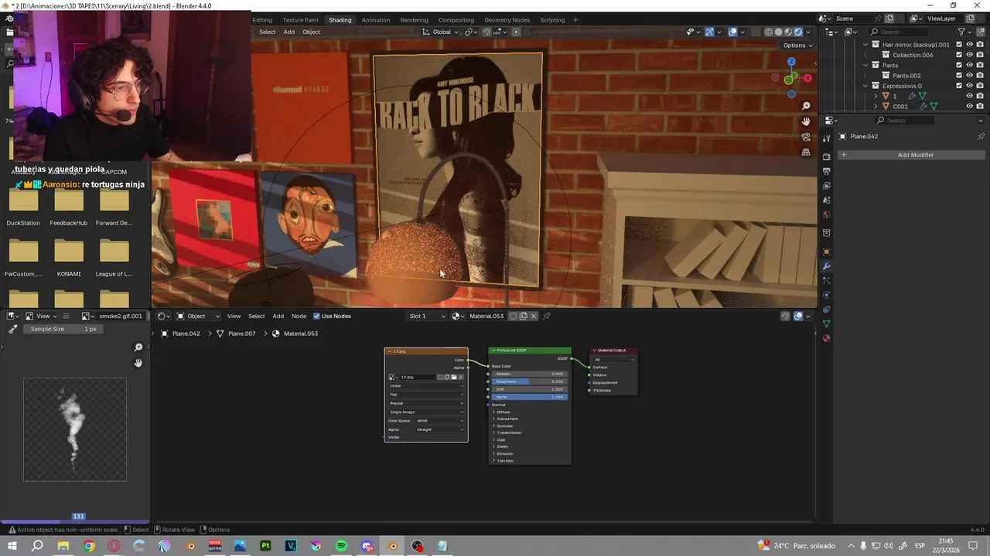990x556 pixels.
Task: Toggle node editor overlay button
Action: (x=799, y=316)
